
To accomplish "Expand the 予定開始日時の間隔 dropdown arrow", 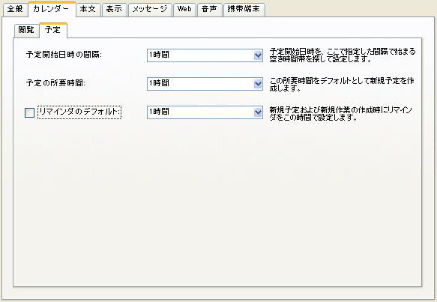I will tap(258, 55).
